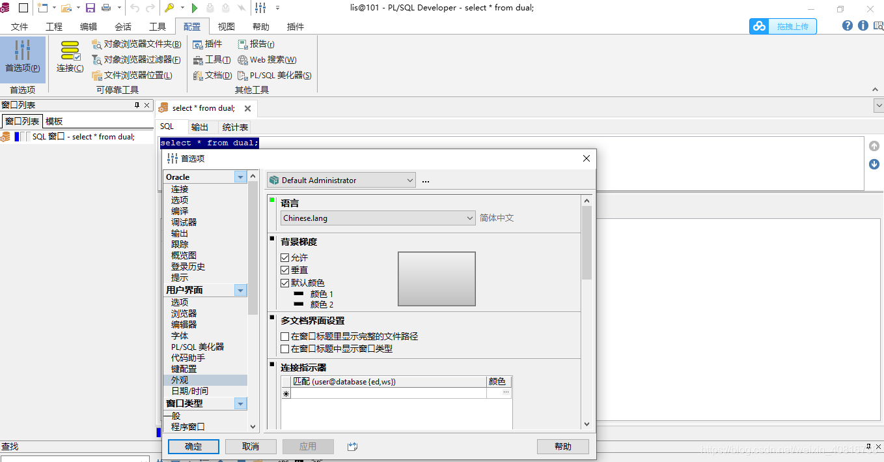Open 工具(T) configuration in ribbon
The width and height of the screenshot is (884, 462).
click(212, 59)
